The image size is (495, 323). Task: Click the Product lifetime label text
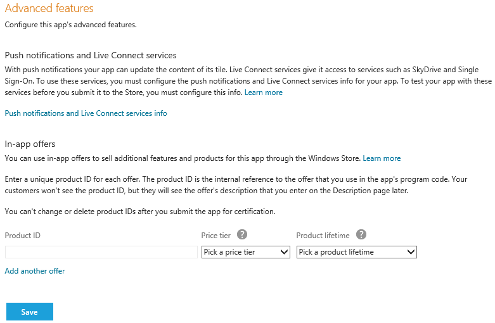[x=323, y=236]
